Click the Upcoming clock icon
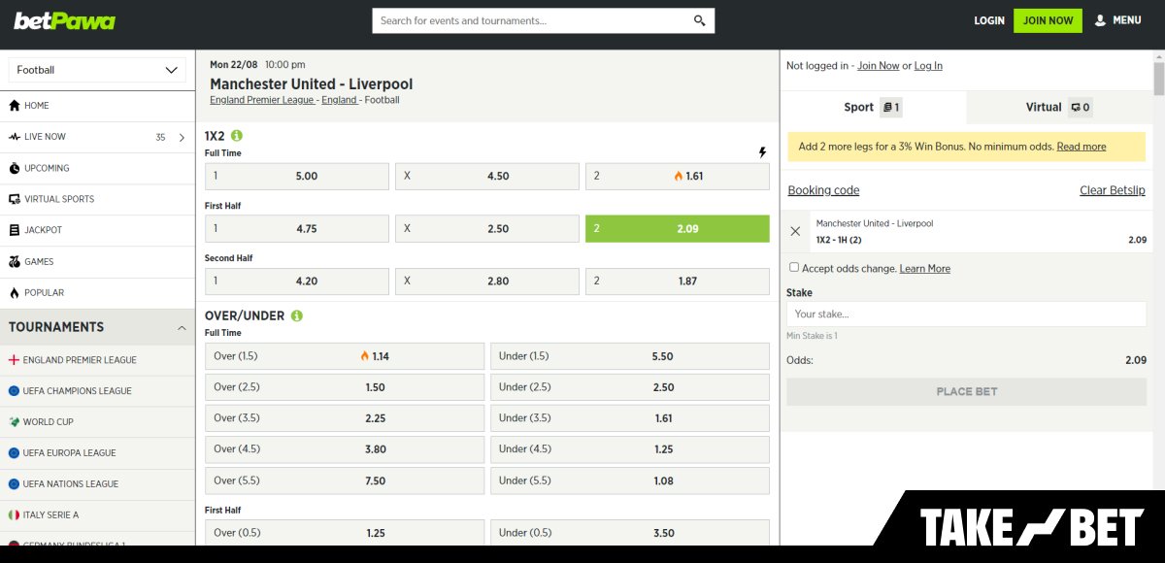The height and width of the screenshot is (563, 1165). (x=15, y=168)
